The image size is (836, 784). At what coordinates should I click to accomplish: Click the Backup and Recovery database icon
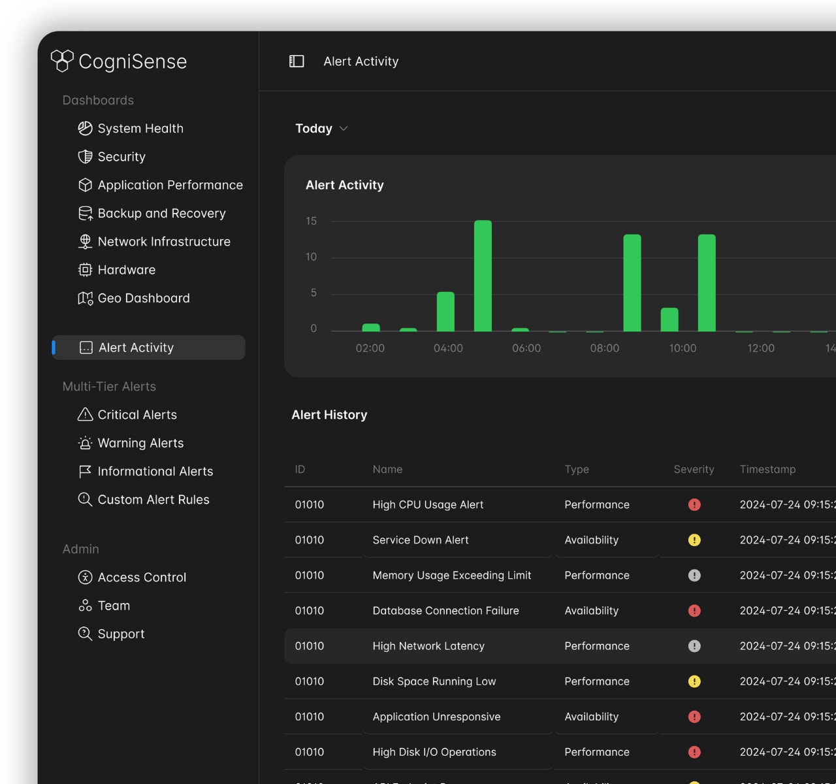[85, 214]
